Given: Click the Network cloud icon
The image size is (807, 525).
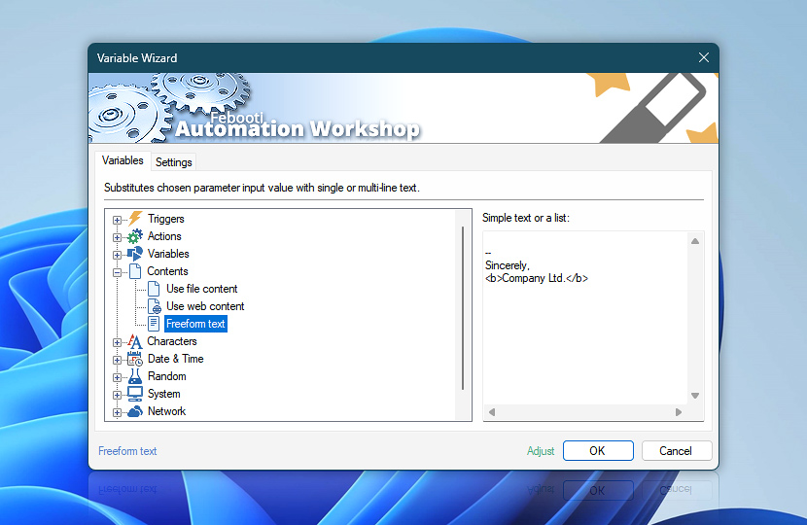Looking at the screenshot, I should tap(135, 411).
